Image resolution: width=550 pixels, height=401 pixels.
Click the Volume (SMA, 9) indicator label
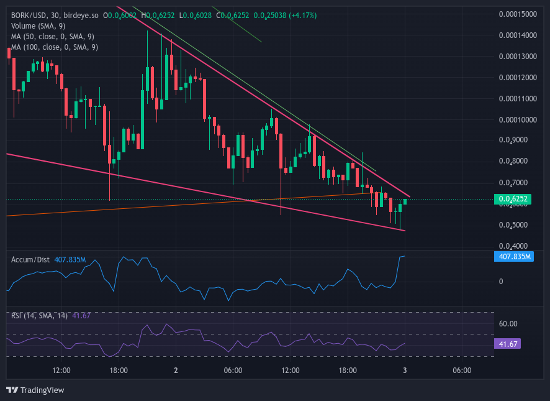(38, 26)
